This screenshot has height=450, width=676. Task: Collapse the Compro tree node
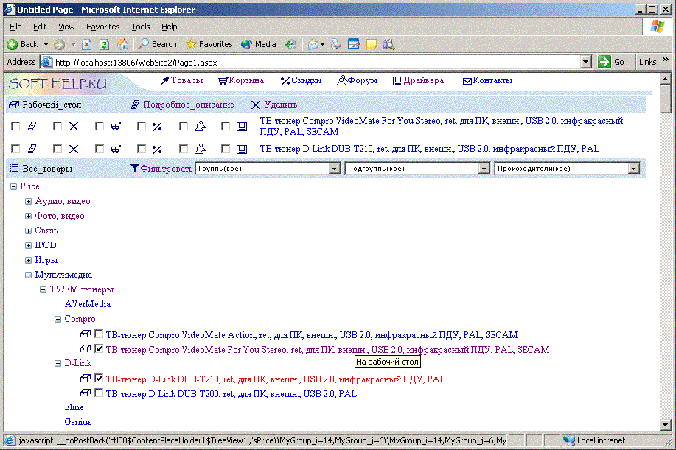(58, 319)
